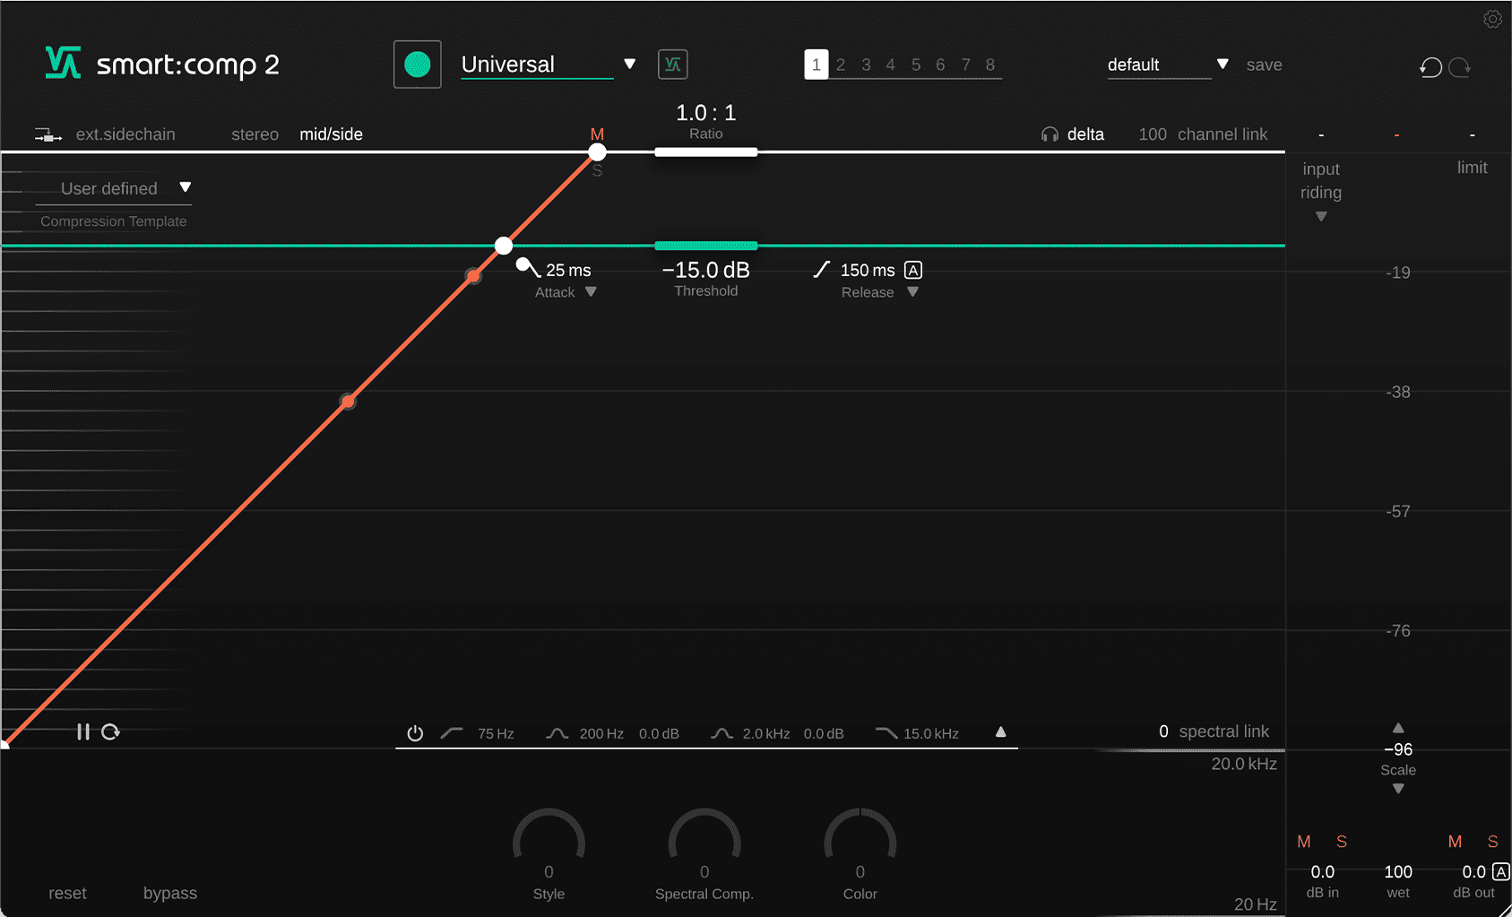Select output S channel meter label
The width and height of the screenshot is (1512, 917).
click(x=1492, y=842)
